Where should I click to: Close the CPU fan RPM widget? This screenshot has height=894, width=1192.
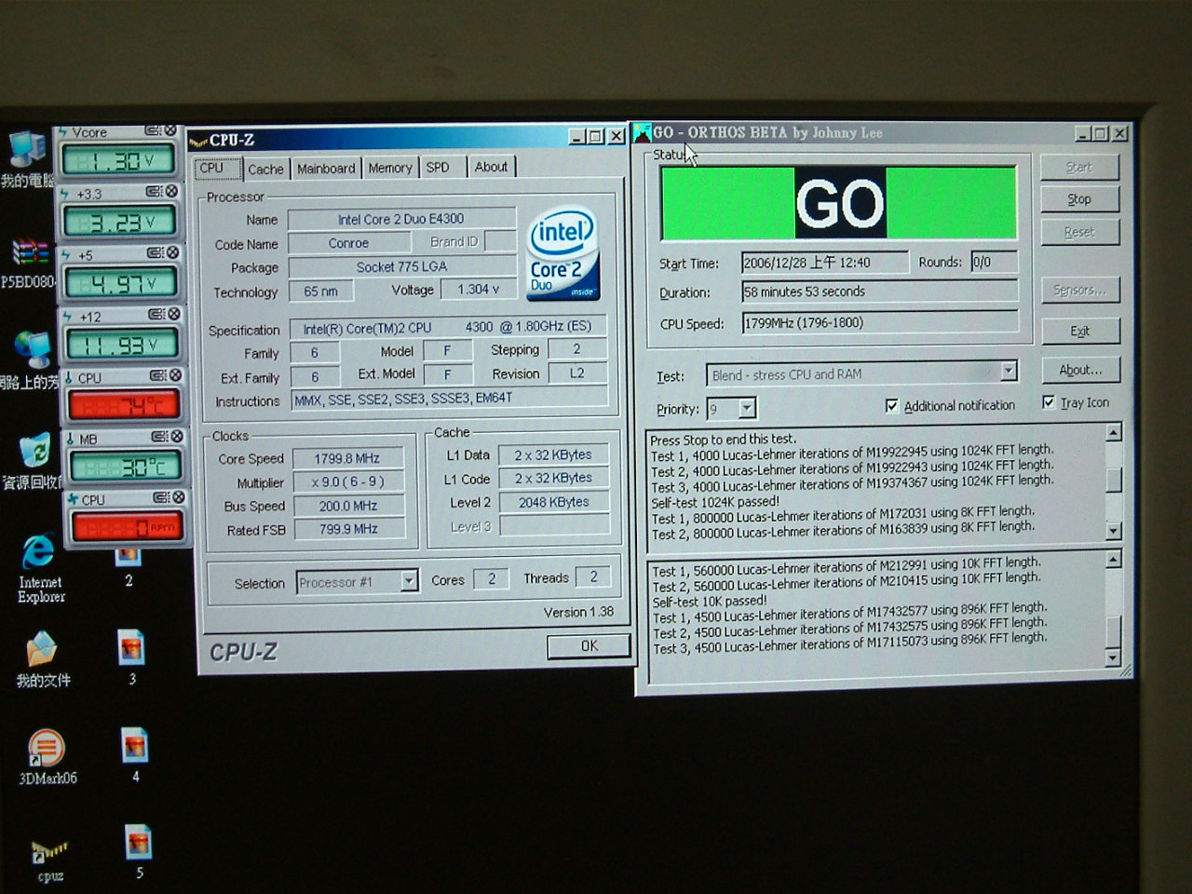[x=178, y=497]
